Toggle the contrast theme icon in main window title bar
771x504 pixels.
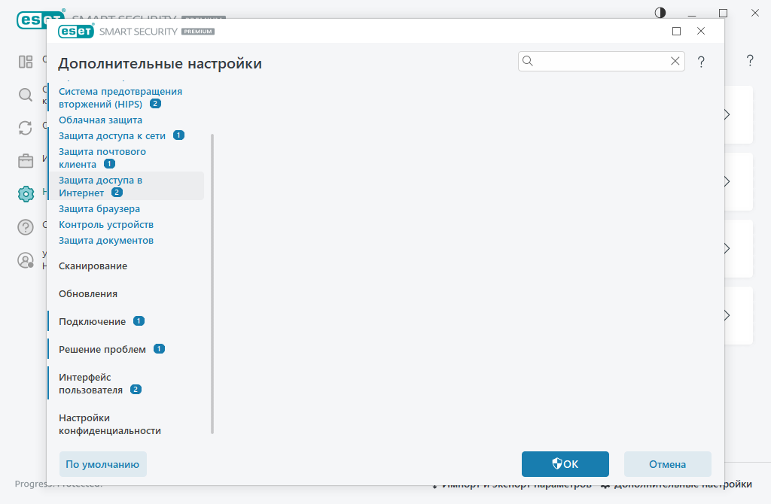(x=660, y=13)
